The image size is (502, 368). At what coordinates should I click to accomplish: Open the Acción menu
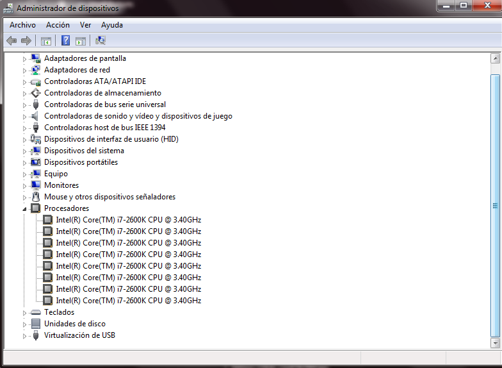pyautogui.click(x=58, y=25)
